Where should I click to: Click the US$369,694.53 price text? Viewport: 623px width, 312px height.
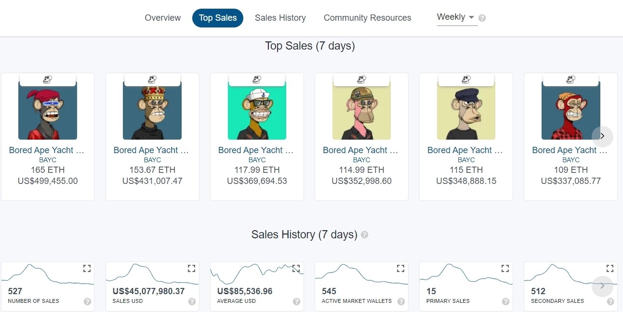pos(257,181)
